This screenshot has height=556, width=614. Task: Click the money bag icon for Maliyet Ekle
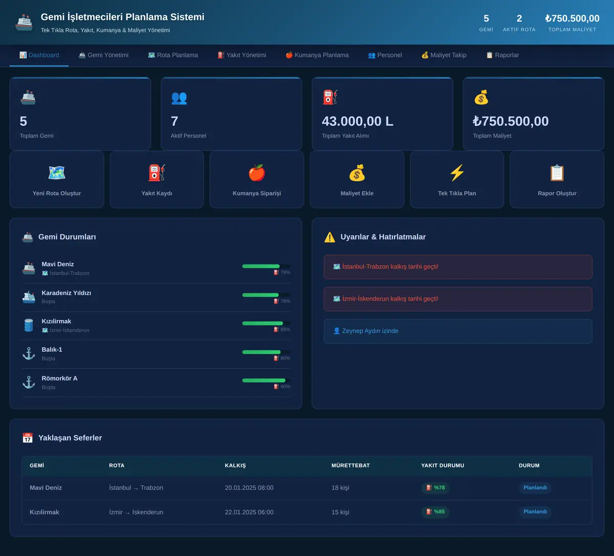[x=357, y=173]
